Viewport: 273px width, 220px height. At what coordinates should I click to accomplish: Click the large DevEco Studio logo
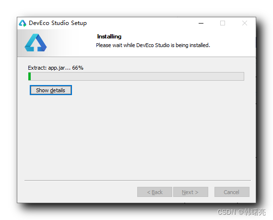click(36, 43)
